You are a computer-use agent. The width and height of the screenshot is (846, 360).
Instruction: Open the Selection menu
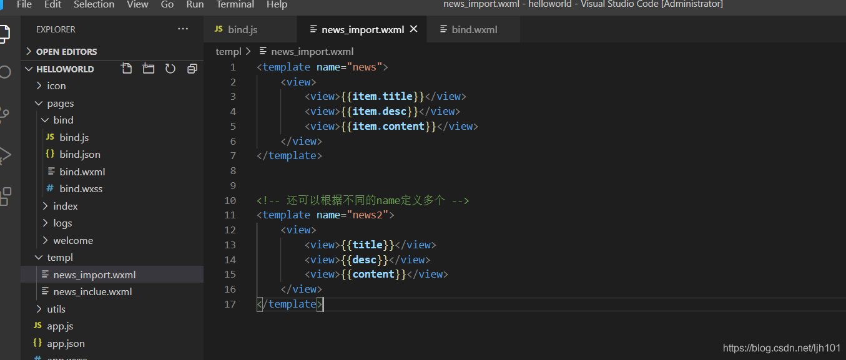coord(94,4)
